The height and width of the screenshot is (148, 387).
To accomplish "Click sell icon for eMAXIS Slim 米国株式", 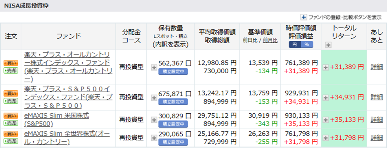I will coord(11,123).
